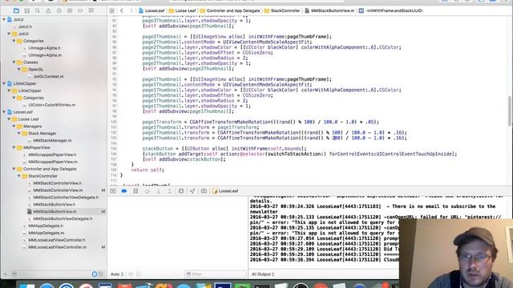513x288 pixels.
Task: Collapse the OpenGL folder
Action: pos(19,70)
